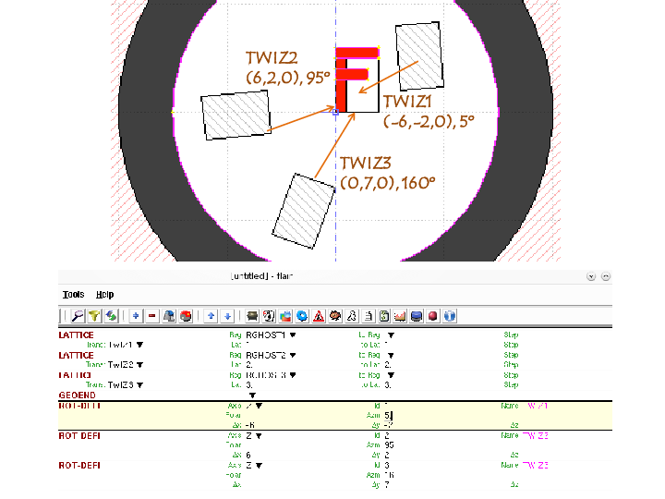Click the plot chart icon in toolbar

click(x=400, y=316)
